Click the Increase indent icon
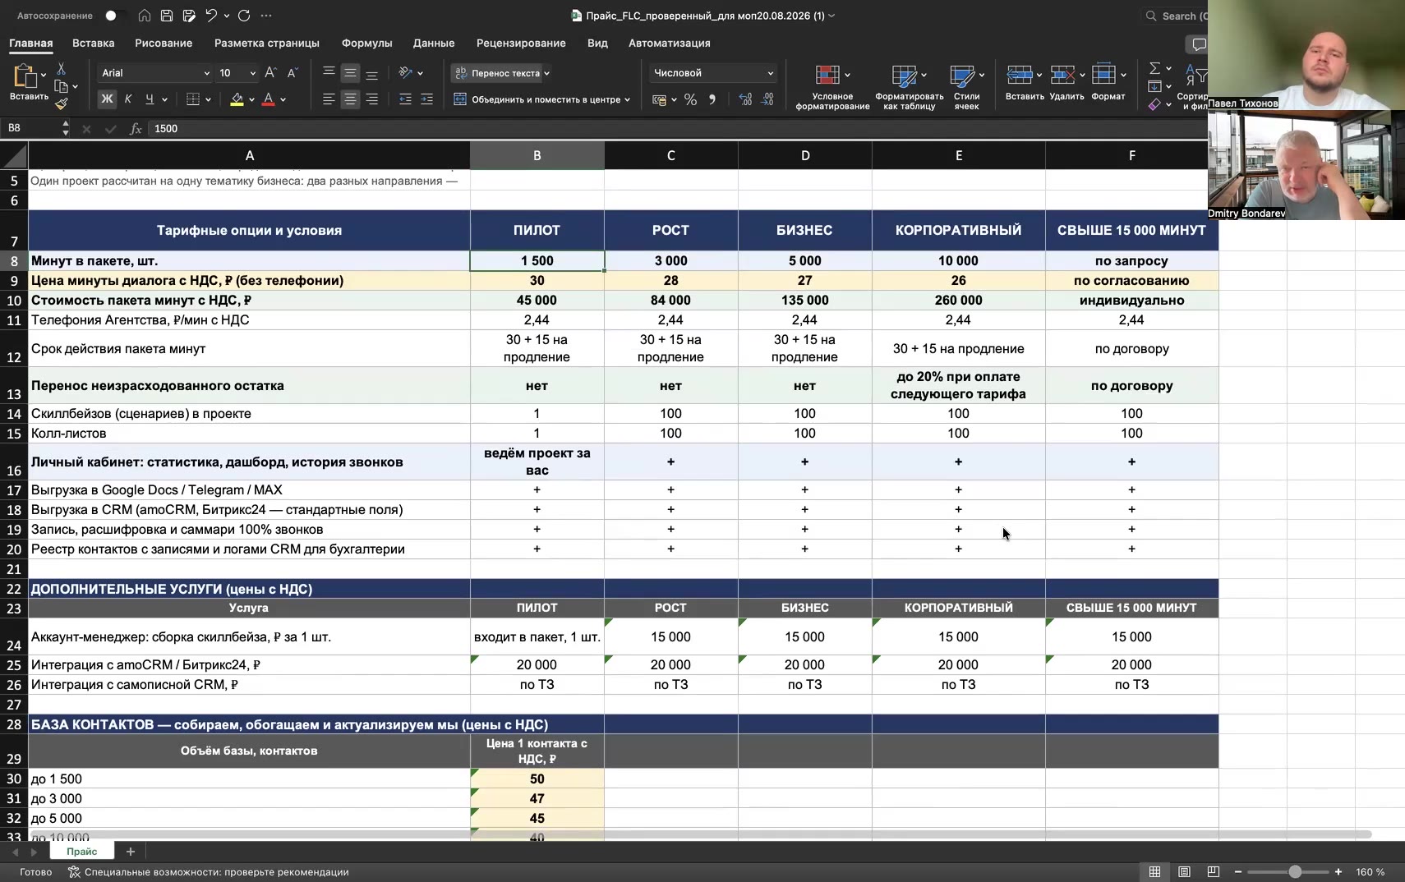 coord(426,99)
